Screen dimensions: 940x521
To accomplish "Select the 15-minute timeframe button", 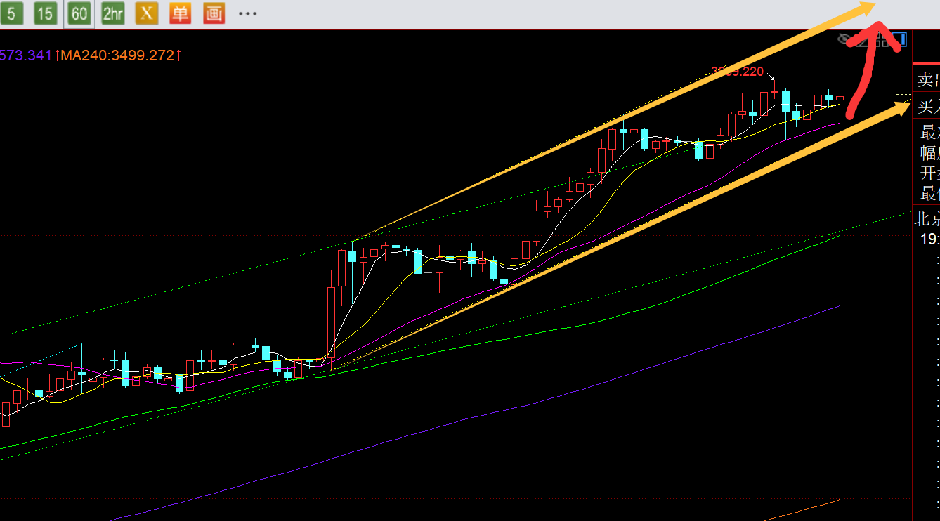I will pyautogui.click(x=46, y=13).
